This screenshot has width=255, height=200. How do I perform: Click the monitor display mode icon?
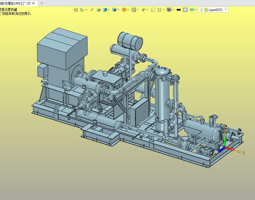(x=169, y=10)
